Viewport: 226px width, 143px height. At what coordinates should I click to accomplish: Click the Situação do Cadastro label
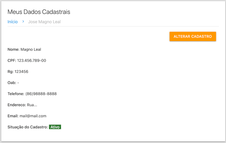[x=28, y=127]
